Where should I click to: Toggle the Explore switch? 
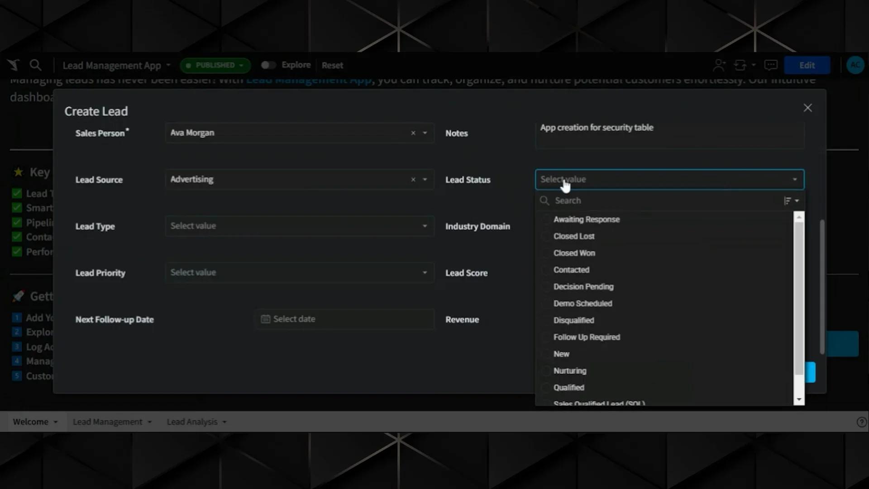[x=268, y=65]
